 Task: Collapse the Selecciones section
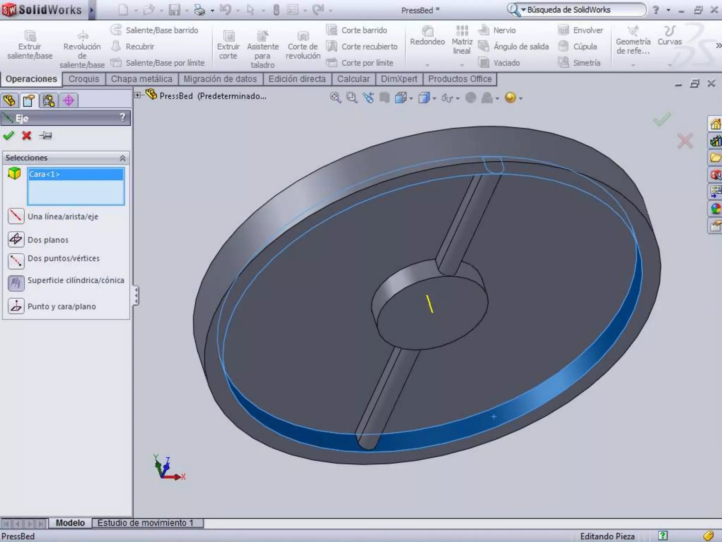click(122, 158)
